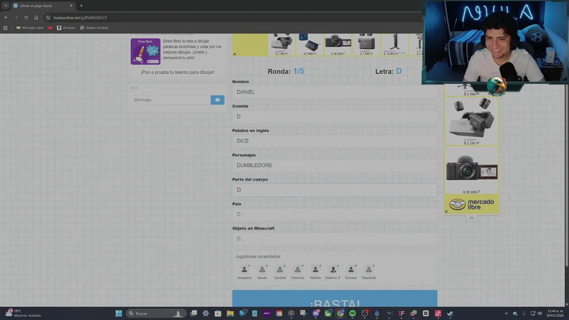Show hidden system tray icons

tap(506, 313)
